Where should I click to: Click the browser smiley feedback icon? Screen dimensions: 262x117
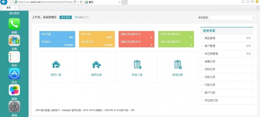point(257,2)
